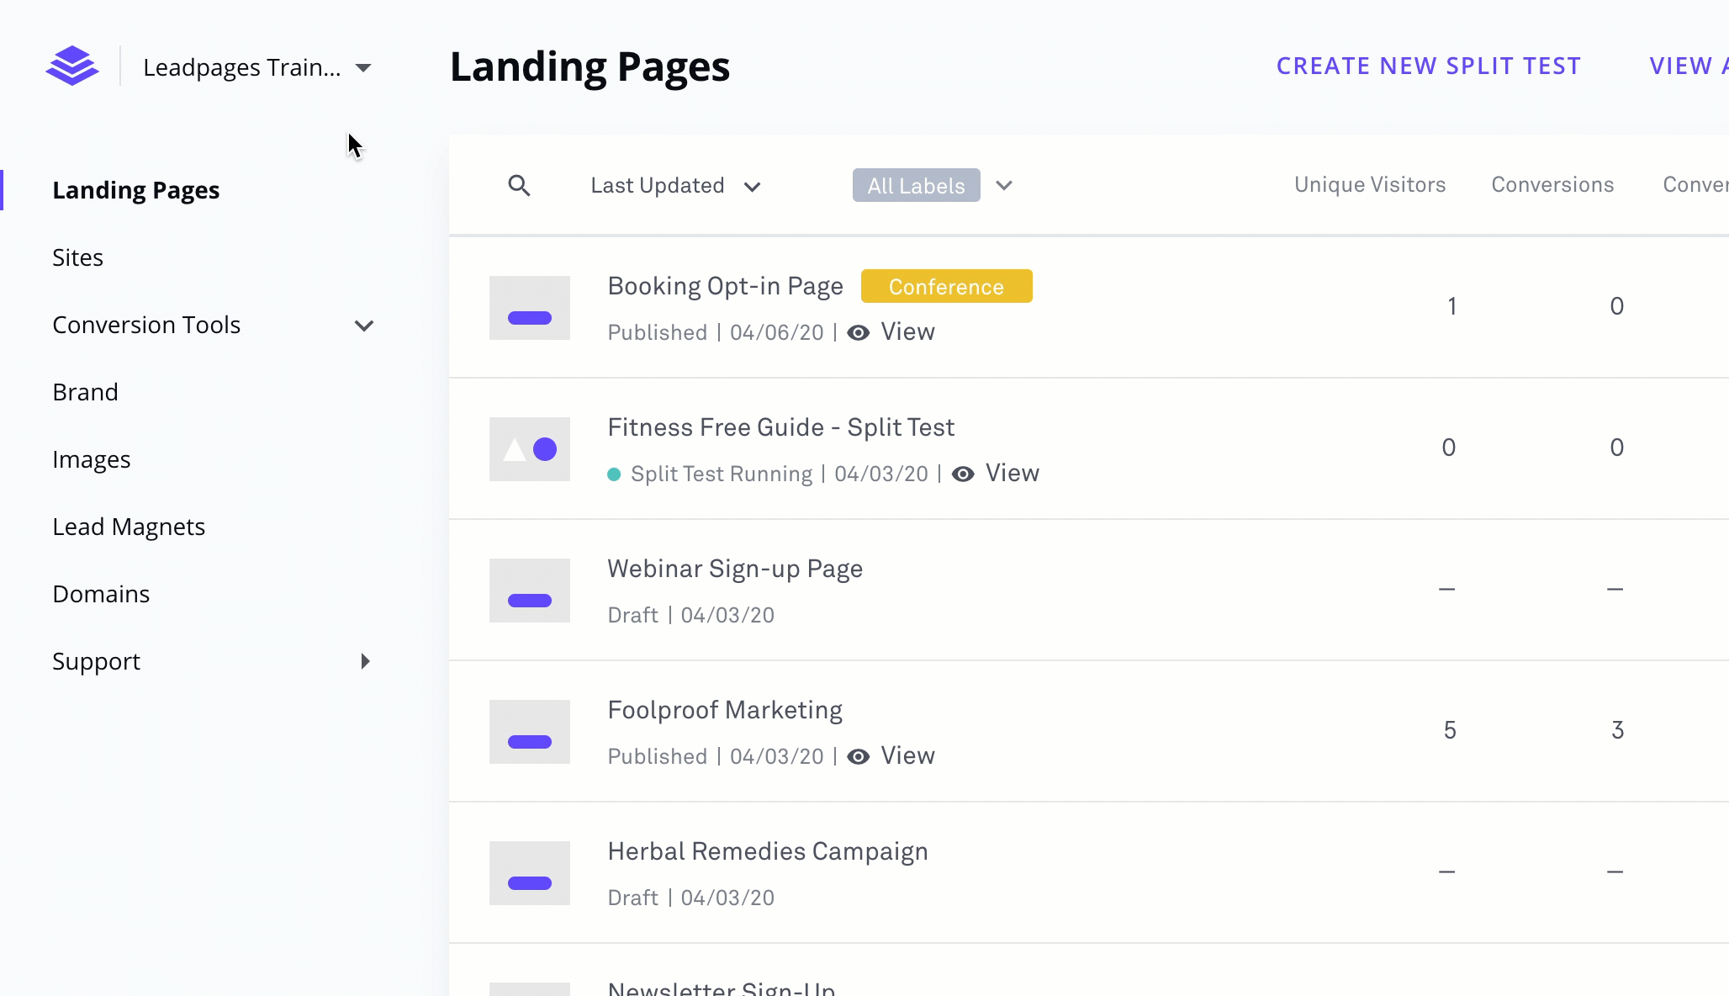The height and width of the screenshot is (996, 1729).
Task: Switch to the Sites section
Action: (77, 257)
